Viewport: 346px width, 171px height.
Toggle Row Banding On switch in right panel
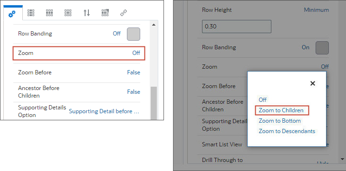[322, 48]
